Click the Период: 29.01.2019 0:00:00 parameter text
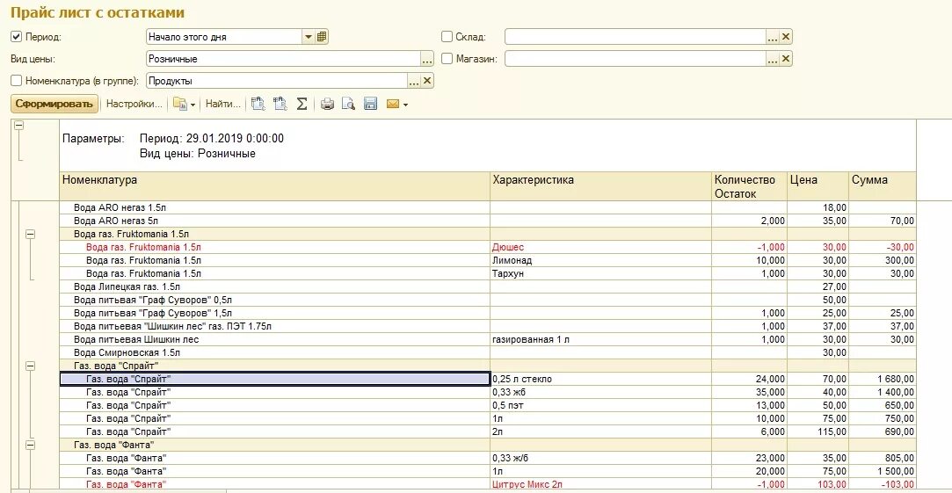 coord(211,139)
